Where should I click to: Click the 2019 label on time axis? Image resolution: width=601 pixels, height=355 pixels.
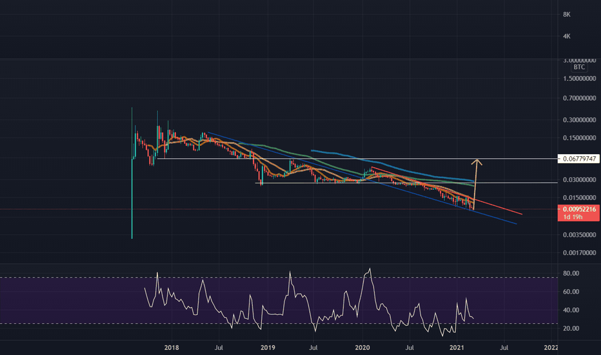point(268,348)
